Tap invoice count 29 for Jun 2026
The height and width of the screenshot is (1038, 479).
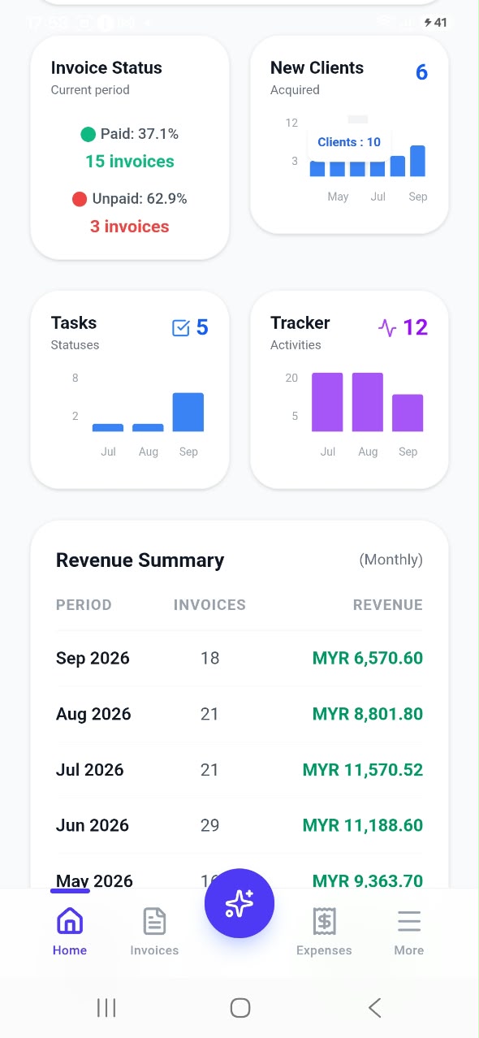pos(209,826)
